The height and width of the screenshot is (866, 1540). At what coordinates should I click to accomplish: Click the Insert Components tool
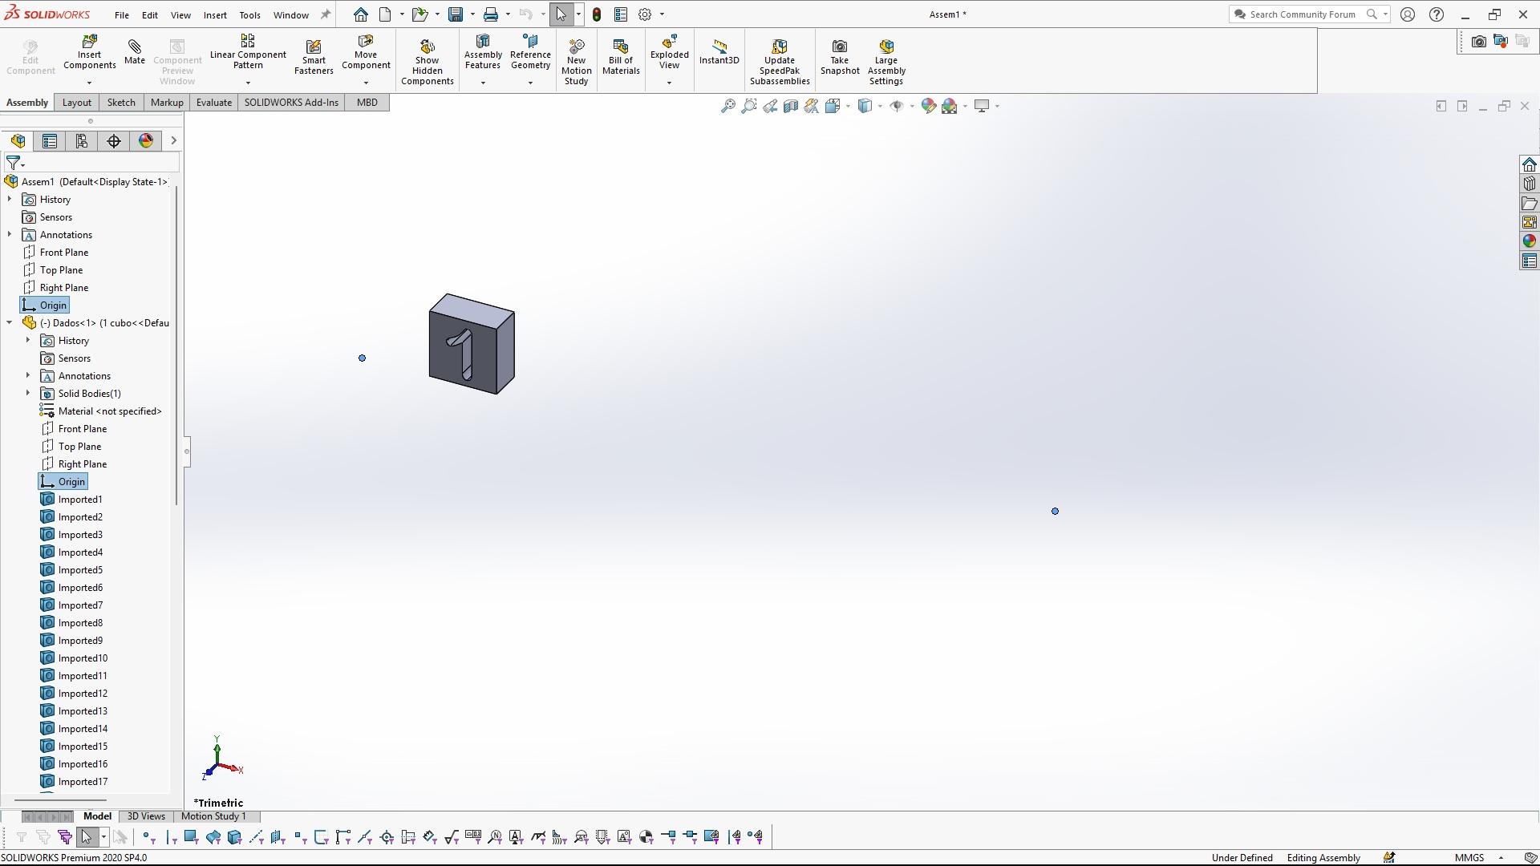(89, 53)
